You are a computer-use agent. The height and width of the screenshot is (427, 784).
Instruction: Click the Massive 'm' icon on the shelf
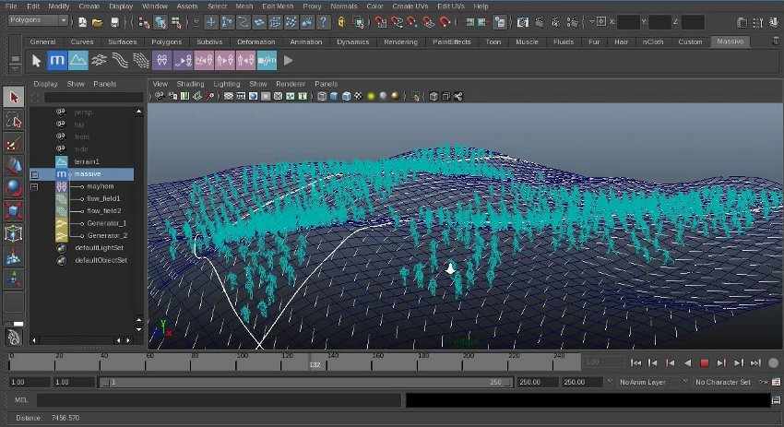[x=56, y=61]
